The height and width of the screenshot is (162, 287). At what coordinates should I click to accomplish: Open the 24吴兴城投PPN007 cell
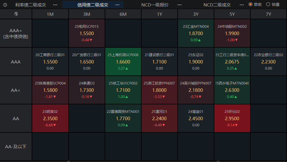click(x=196, y=90)
